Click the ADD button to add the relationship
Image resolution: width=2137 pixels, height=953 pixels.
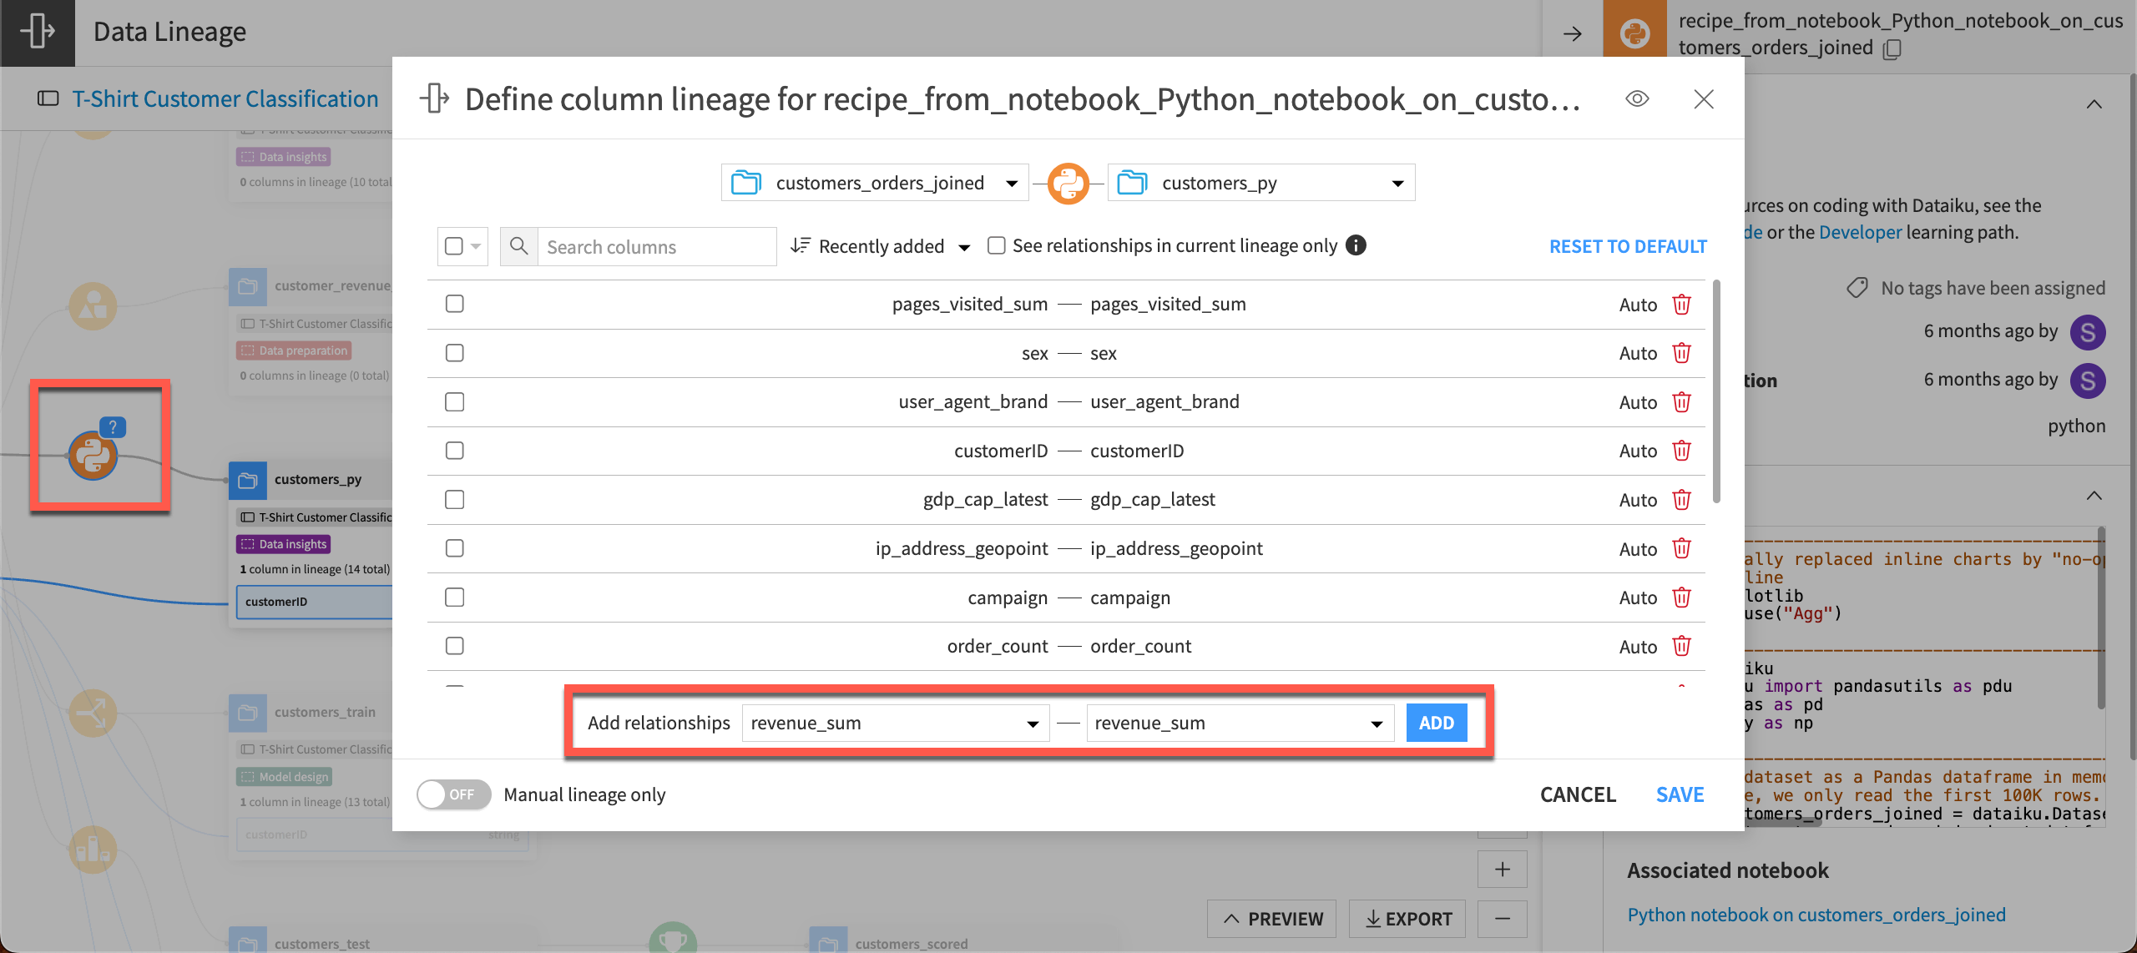[x=1436, y=722]
